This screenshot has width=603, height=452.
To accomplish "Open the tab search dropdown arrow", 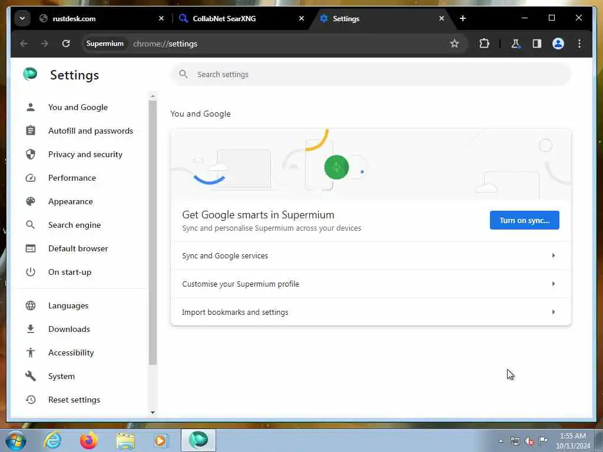I will 22,18.
